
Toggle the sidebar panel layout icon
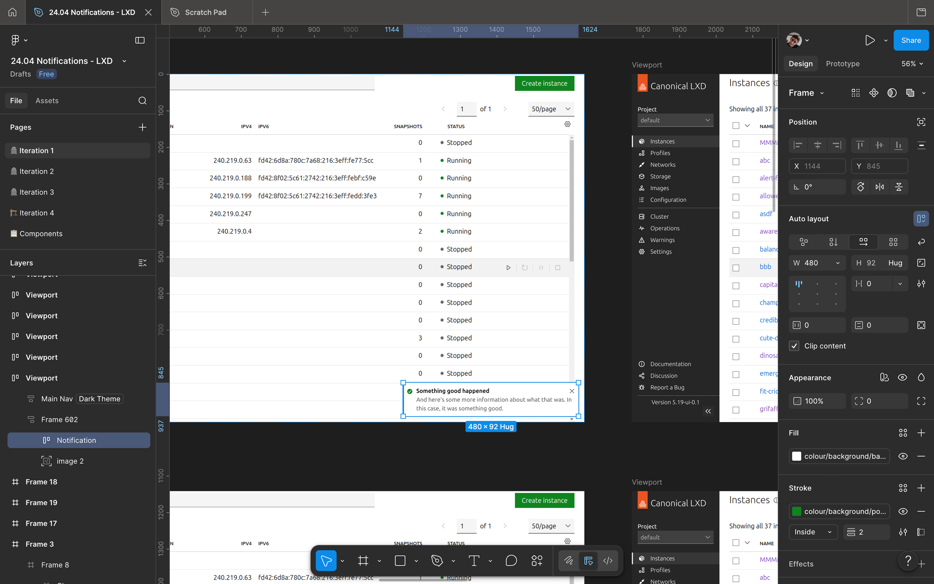tap(140, 40)
